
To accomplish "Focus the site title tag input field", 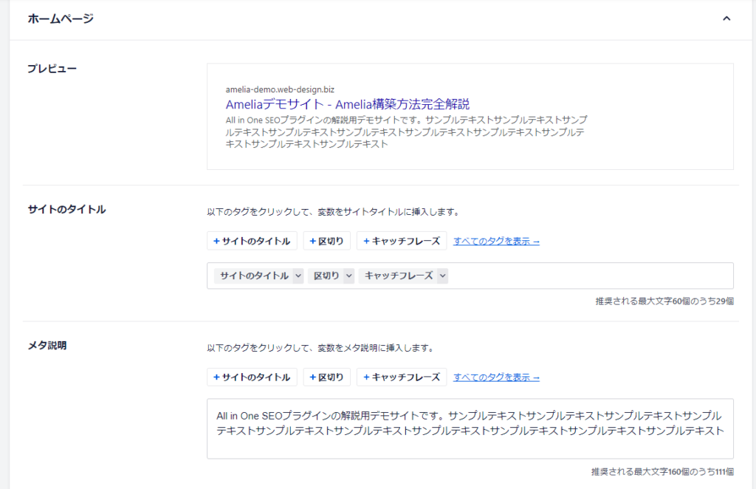I will [591, 276].
